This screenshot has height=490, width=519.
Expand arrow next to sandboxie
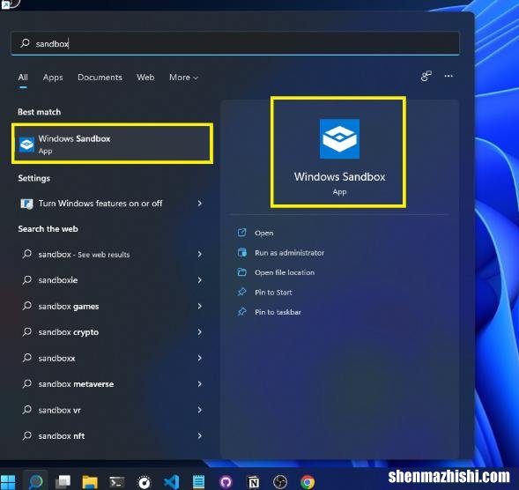tap(200, 280)
